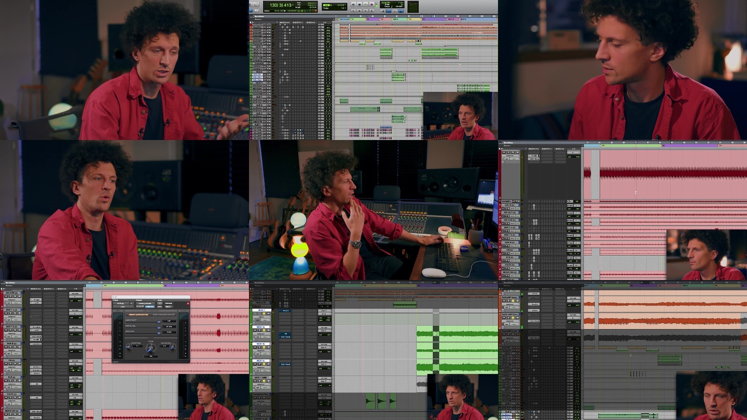The image size is (747, 420).
Task: Mute the KIK STR (e) track
Action: [x=20, y=296]
